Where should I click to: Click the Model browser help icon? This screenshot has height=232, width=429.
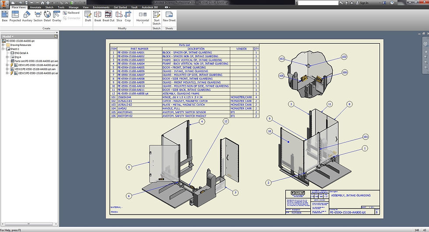(56, 36)
